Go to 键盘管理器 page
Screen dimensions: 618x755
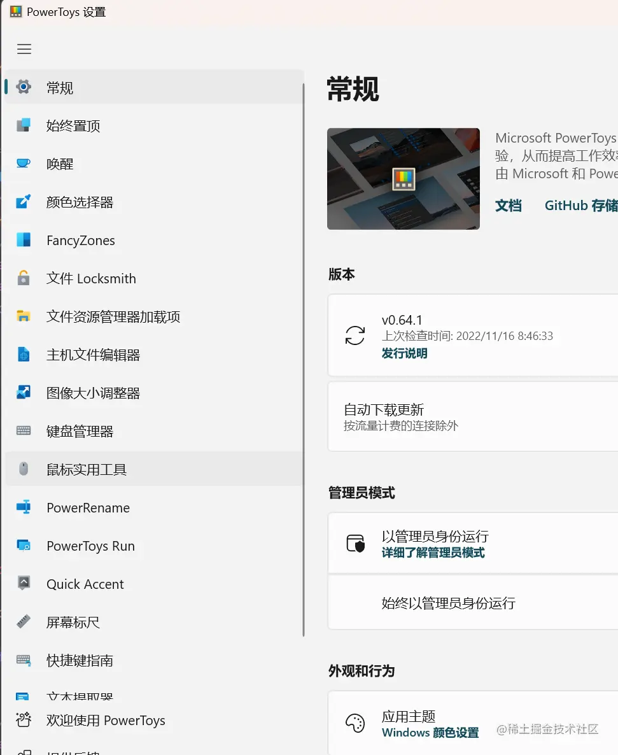point(154,430)
